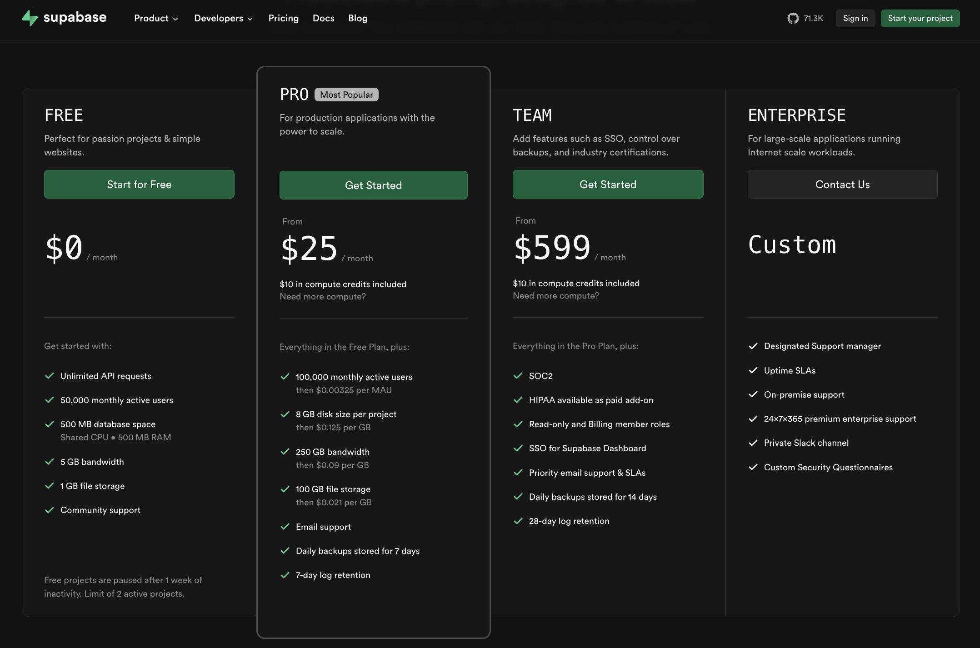The width and height of the screenshot is (980, 648).
Task: Click checkmark beside 8 GB disk size
Action: 285,414
